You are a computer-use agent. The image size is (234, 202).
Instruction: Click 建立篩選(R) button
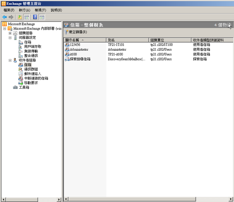[x=76, y=32]
